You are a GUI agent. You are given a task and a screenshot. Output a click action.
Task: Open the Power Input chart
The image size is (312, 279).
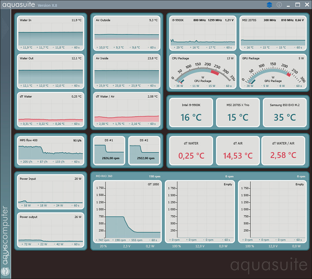51,192
